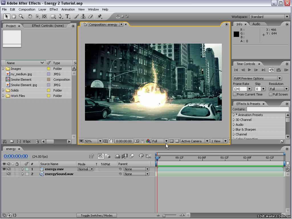The image size is (292, 219).
Task: Click the Contains search field
Action: click(x=268, y=109)
